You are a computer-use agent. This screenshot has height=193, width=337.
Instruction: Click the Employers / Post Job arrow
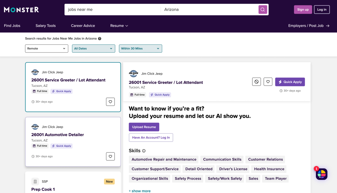coord(327,26)
